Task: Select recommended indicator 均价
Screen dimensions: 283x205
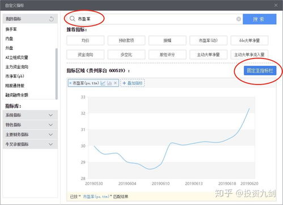Action: pos(85,40)
